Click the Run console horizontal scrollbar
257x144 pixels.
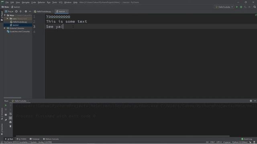pos(123,136)
